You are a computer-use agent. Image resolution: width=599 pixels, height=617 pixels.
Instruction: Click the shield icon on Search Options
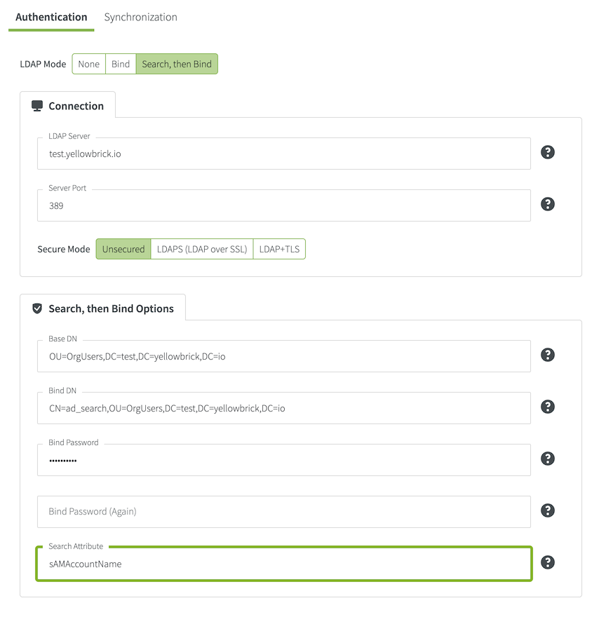pyautogui.click(x=37, y=308)
